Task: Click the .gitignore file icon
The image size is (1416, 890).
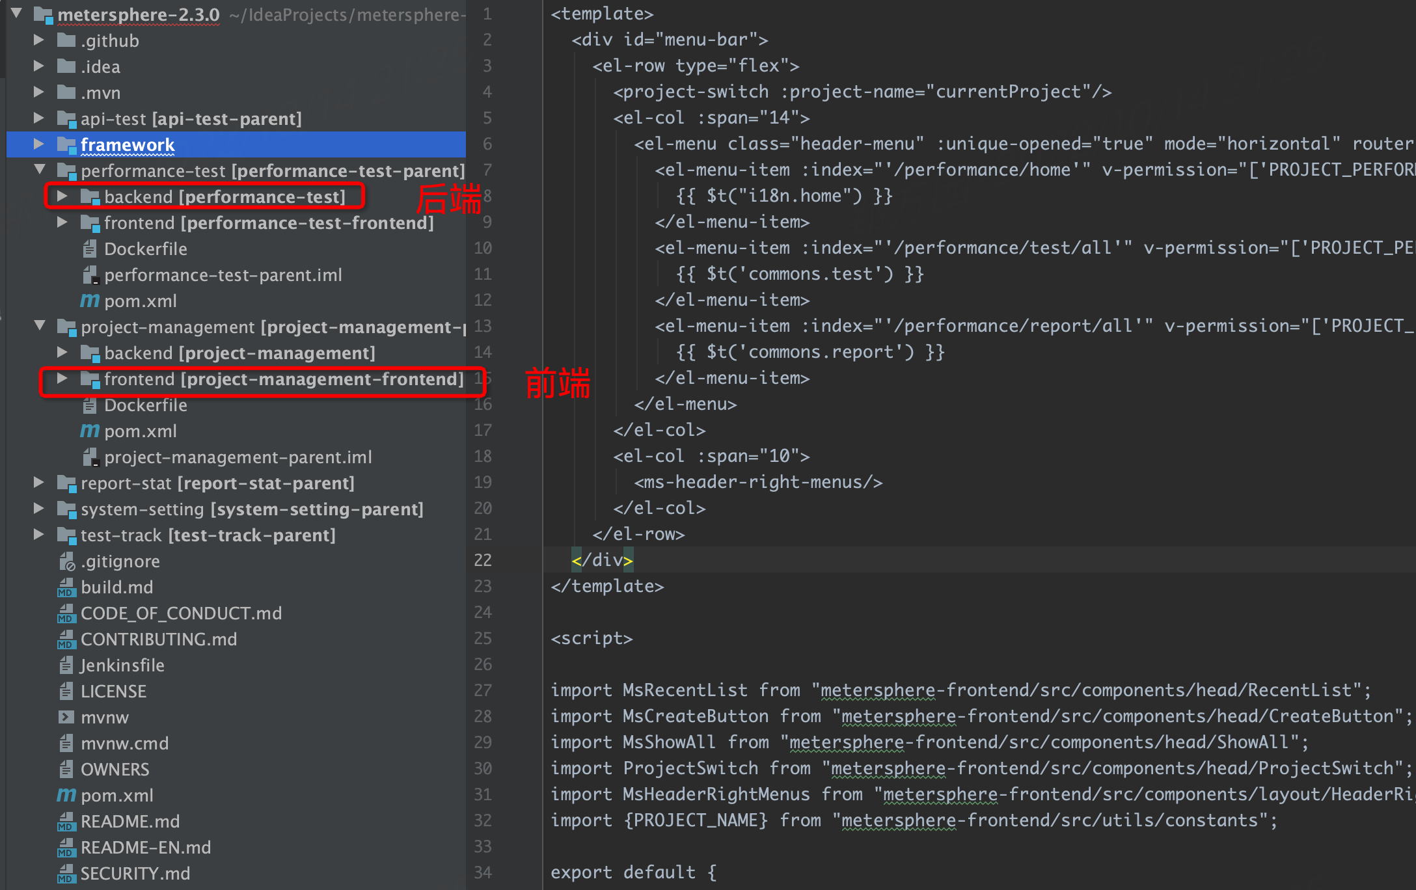Action: 66,561
